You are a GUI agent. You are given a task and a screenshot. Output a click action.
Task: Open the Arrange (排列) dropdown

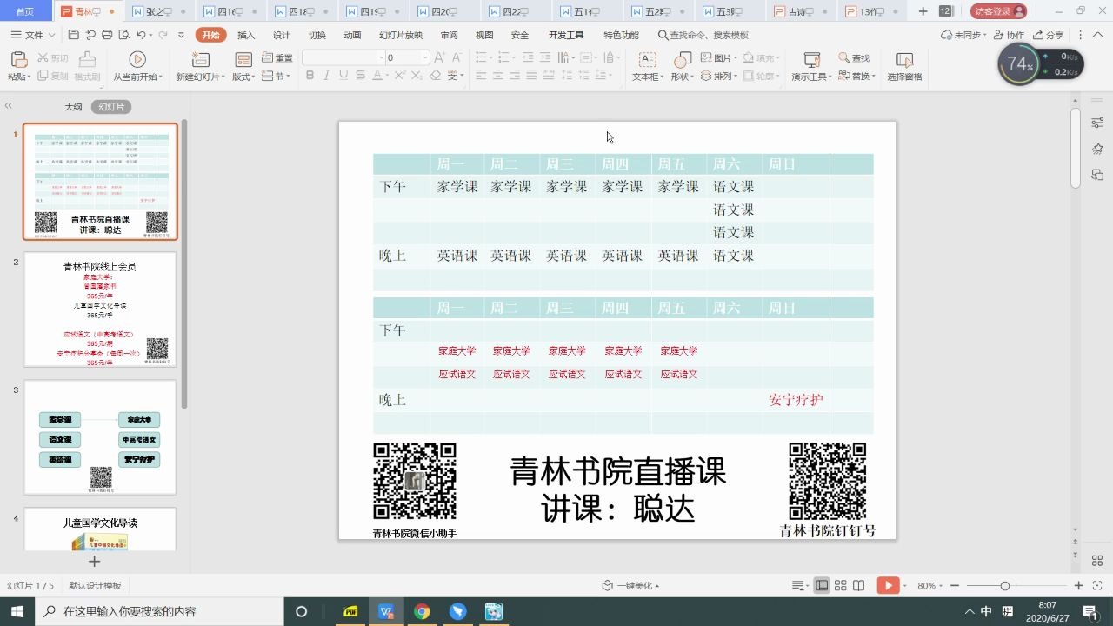click(x=718, y=76)
